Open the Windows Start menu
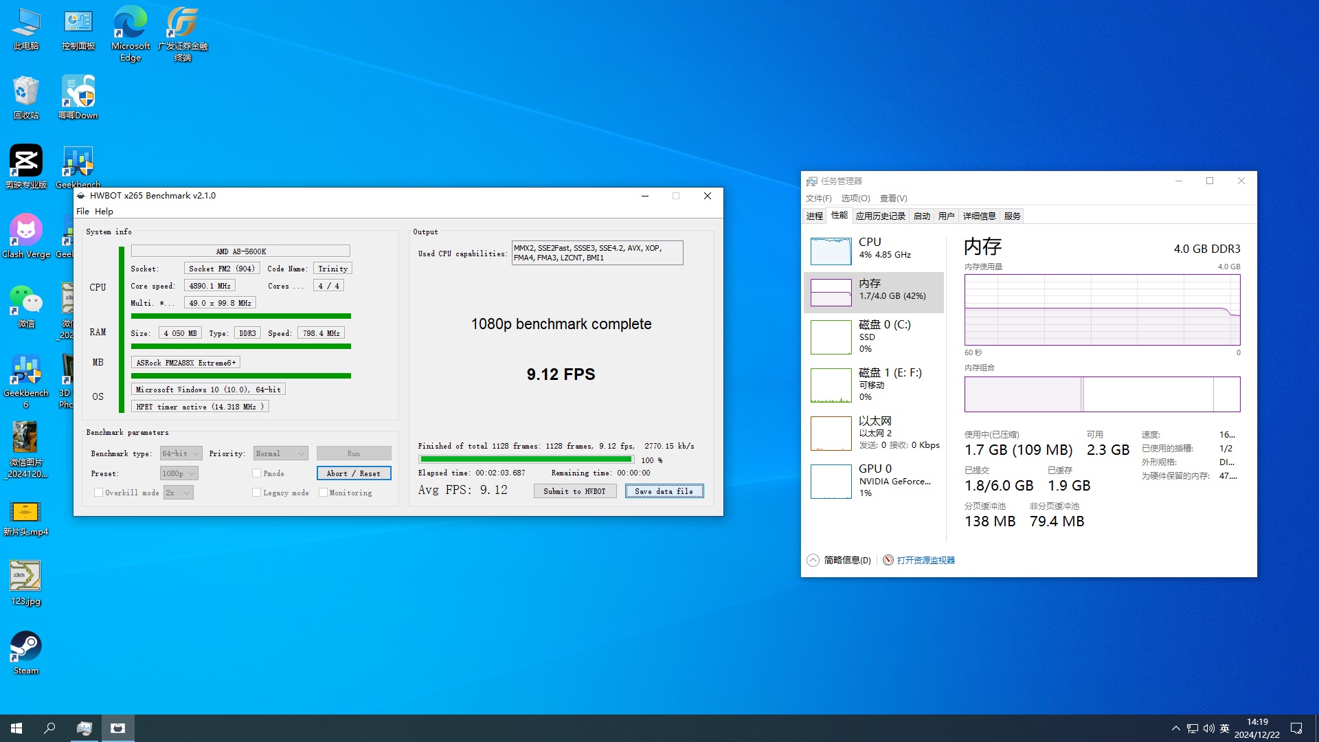 tap(16, 728)
